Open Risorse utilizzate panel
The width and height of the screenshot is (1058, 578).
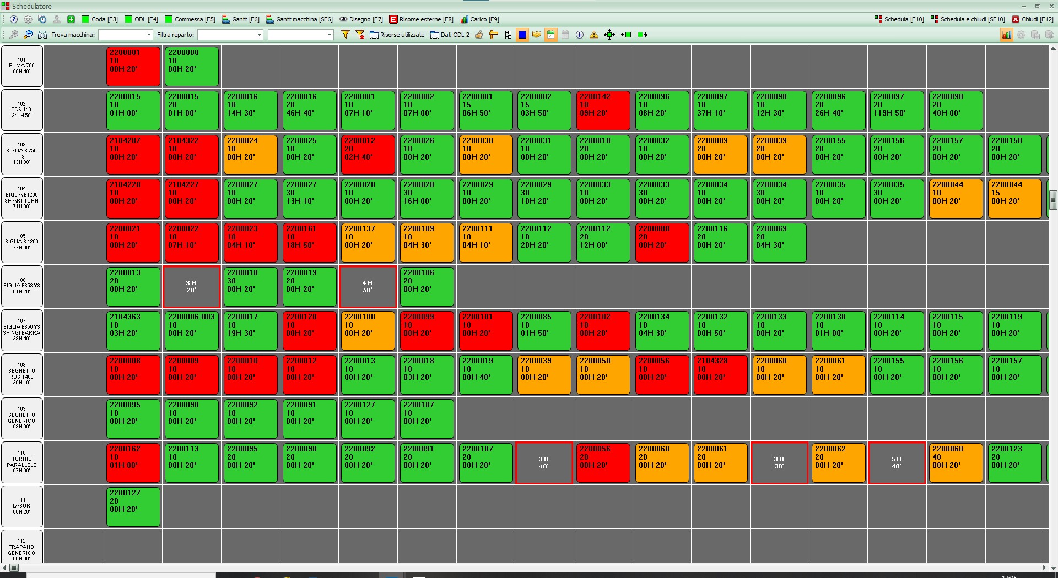(397, 35)
